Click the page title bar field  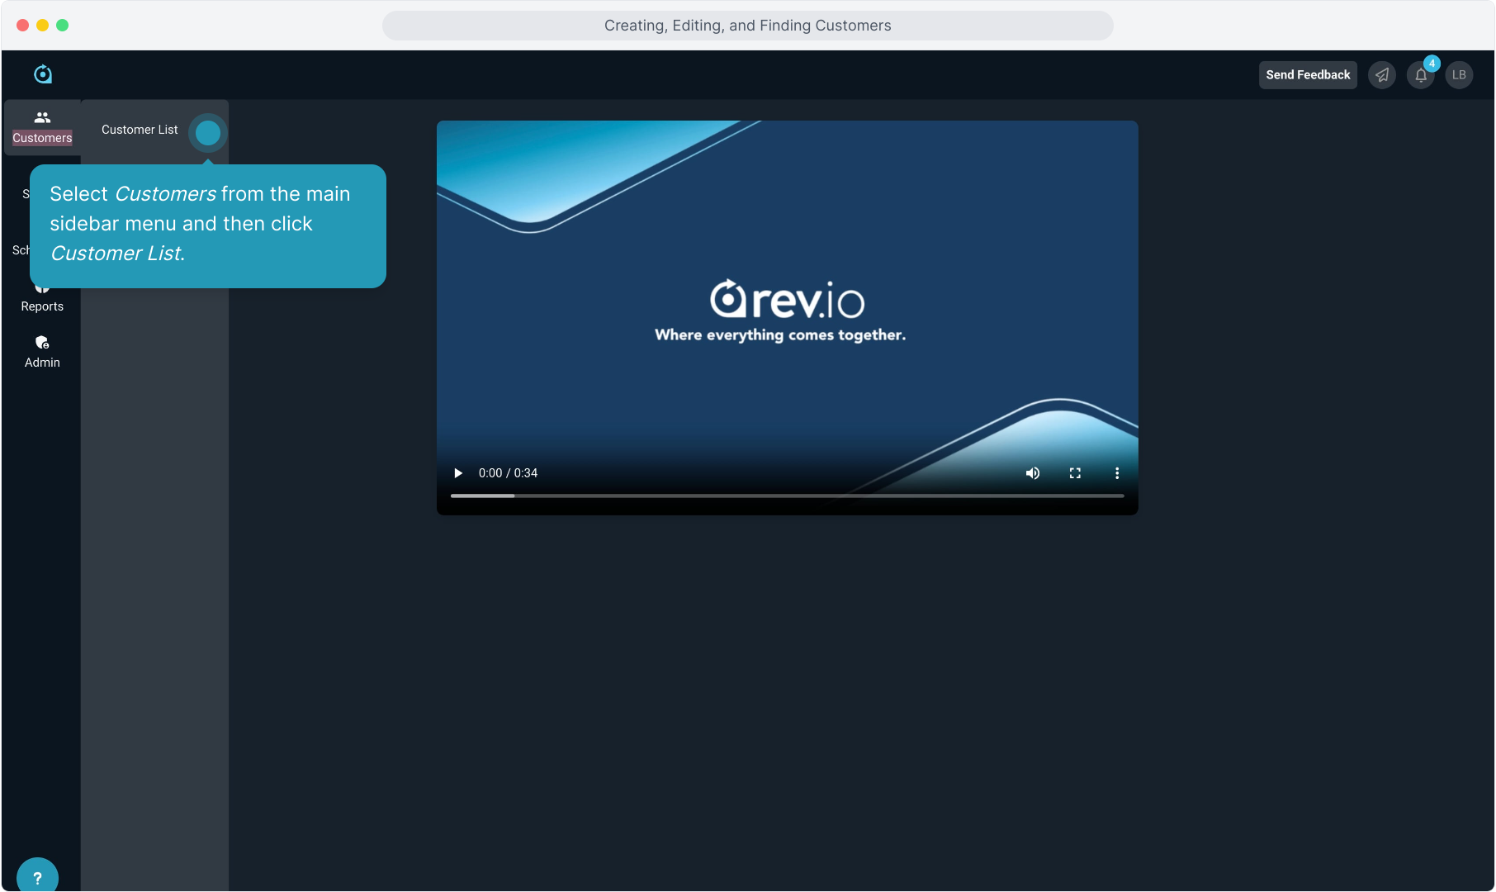point(747,26)
